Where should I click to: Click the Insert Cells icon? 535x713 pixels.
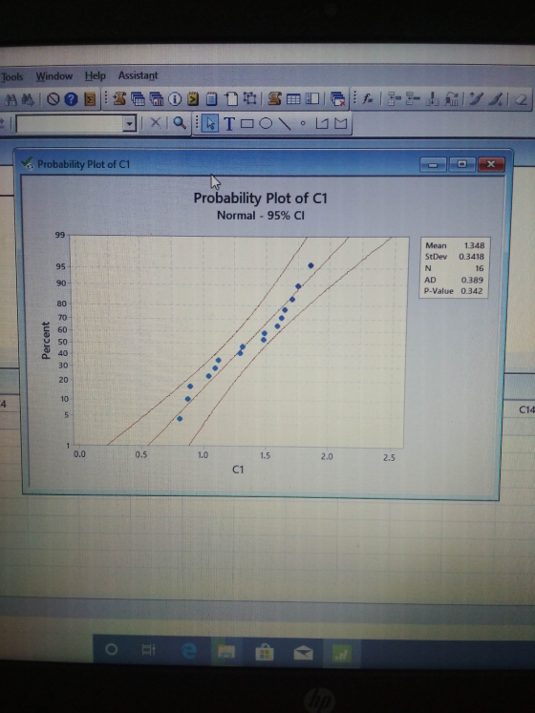click(x=394, y=99)
